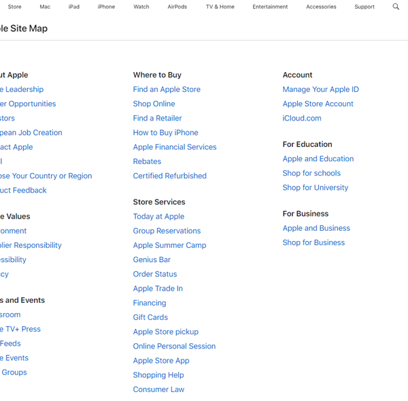408x401 pixels.
Task: Open Certified Refurbished link
Action: pos(170,176)
